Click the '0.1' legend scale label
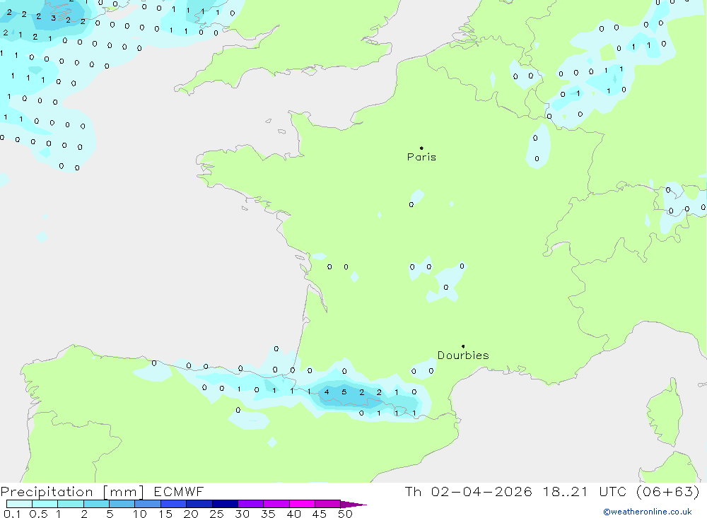Screen dimensions: 707x518 [12, 514]
